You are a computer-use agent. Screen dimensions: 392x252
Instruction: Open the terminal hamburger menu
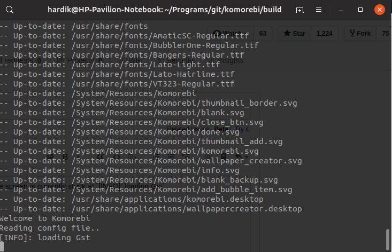[x=319, y=10]
